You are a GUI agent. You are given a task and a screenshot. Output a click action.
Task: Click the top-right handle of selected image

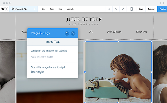click(151, 41)
